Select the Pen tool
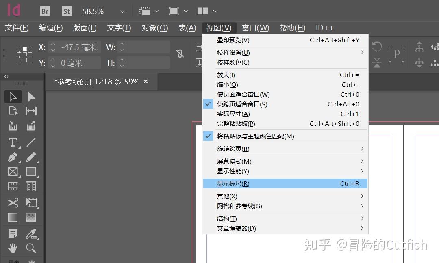 point(13,157)
